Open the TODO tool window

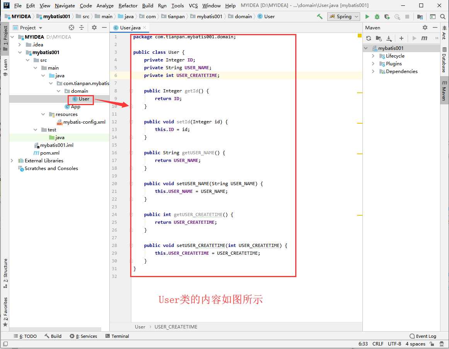(25, 336)
